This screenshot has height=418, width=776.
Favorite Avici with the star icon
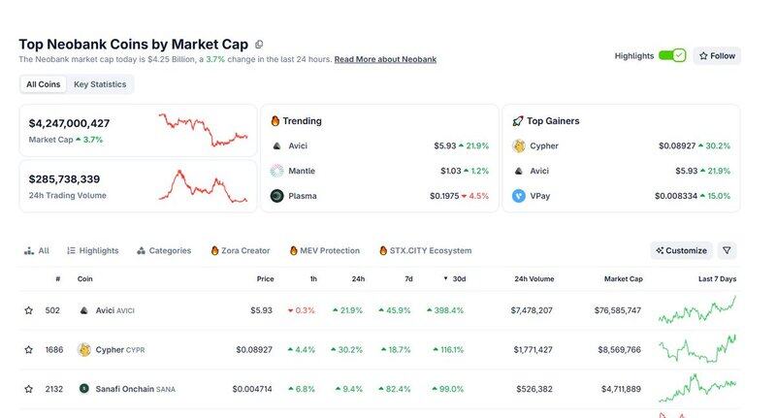click(x=29, y=310)
